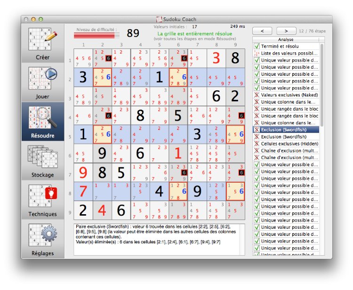Click the 'Sudoku Coach' window title
This screenshot has height=290, width=353.
[180, 19]
